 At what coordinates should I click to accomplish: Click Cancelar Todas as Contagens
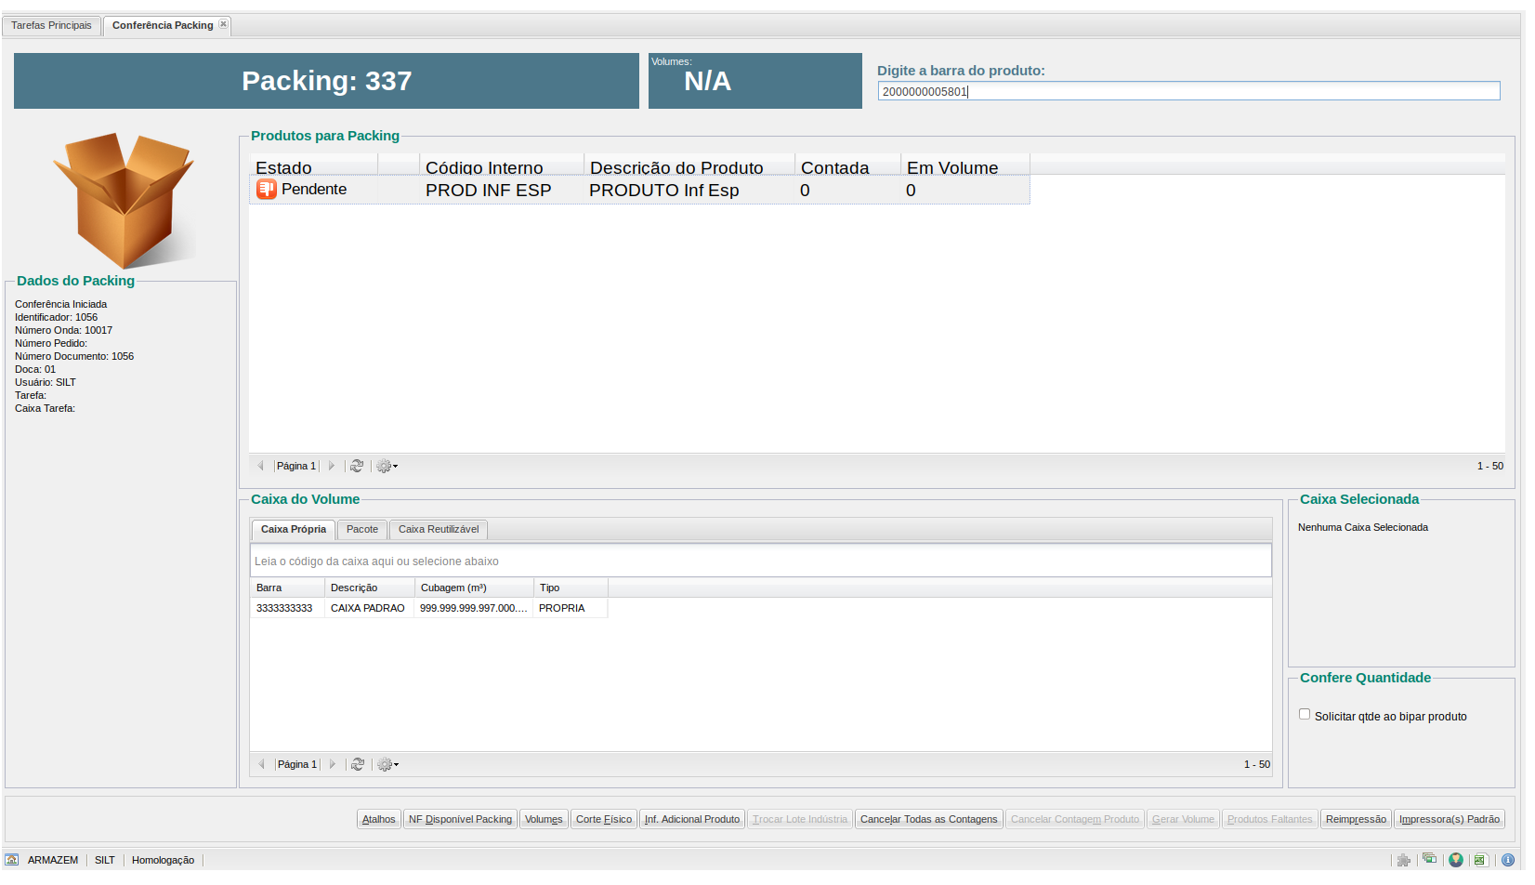click(x=929, y=819)
